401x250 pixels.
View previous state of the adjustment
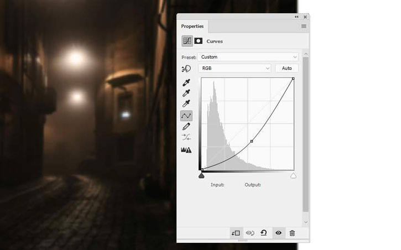(250, 233)
